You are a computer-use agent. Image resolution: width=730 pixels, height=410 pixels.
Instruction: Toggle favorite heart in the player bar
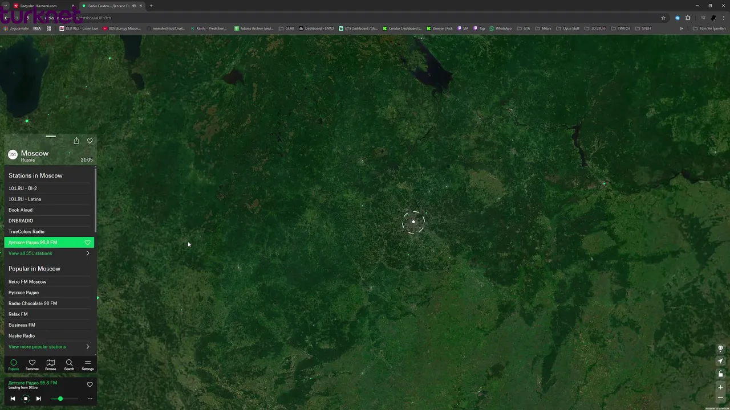coord(90,384)
